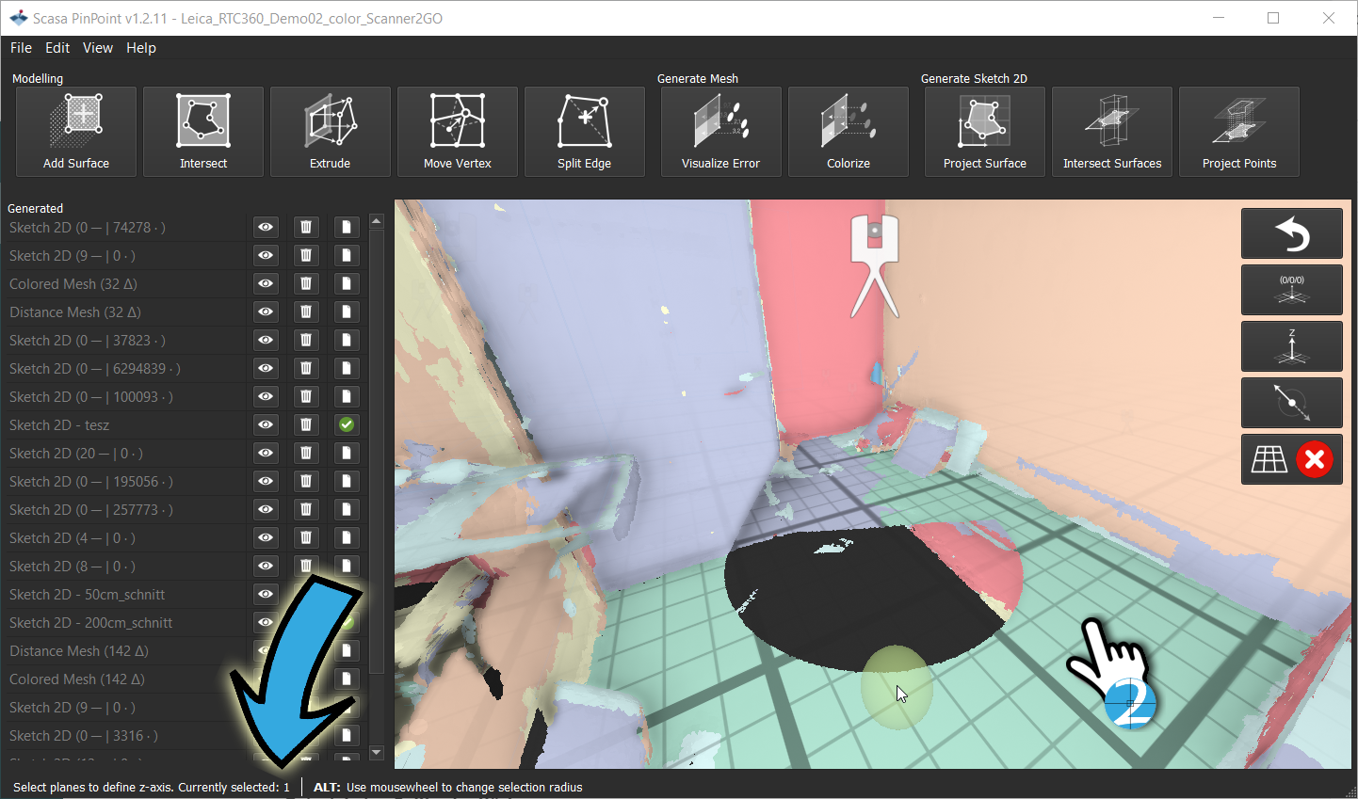
Task: Click file icon for Sketch 2D (0 — | 37823 · )
Action: click(347, 340)
